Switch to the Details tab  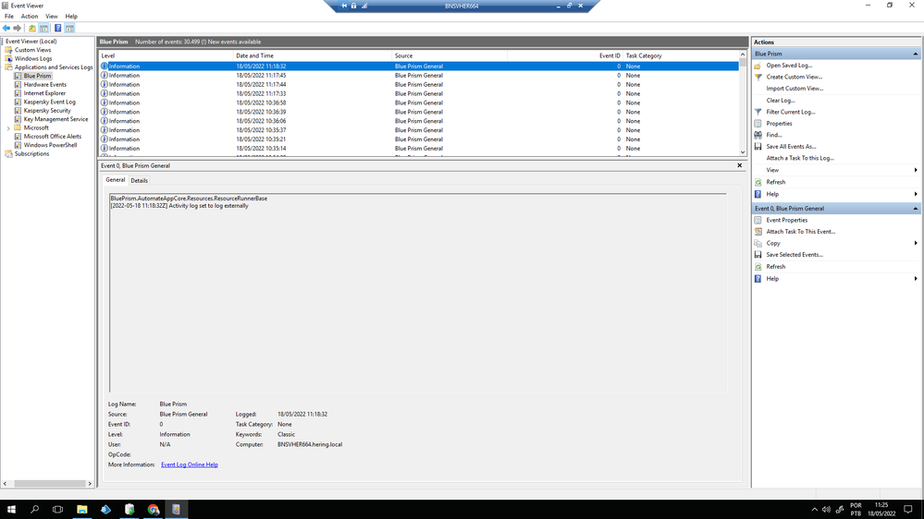coord(139,181)
